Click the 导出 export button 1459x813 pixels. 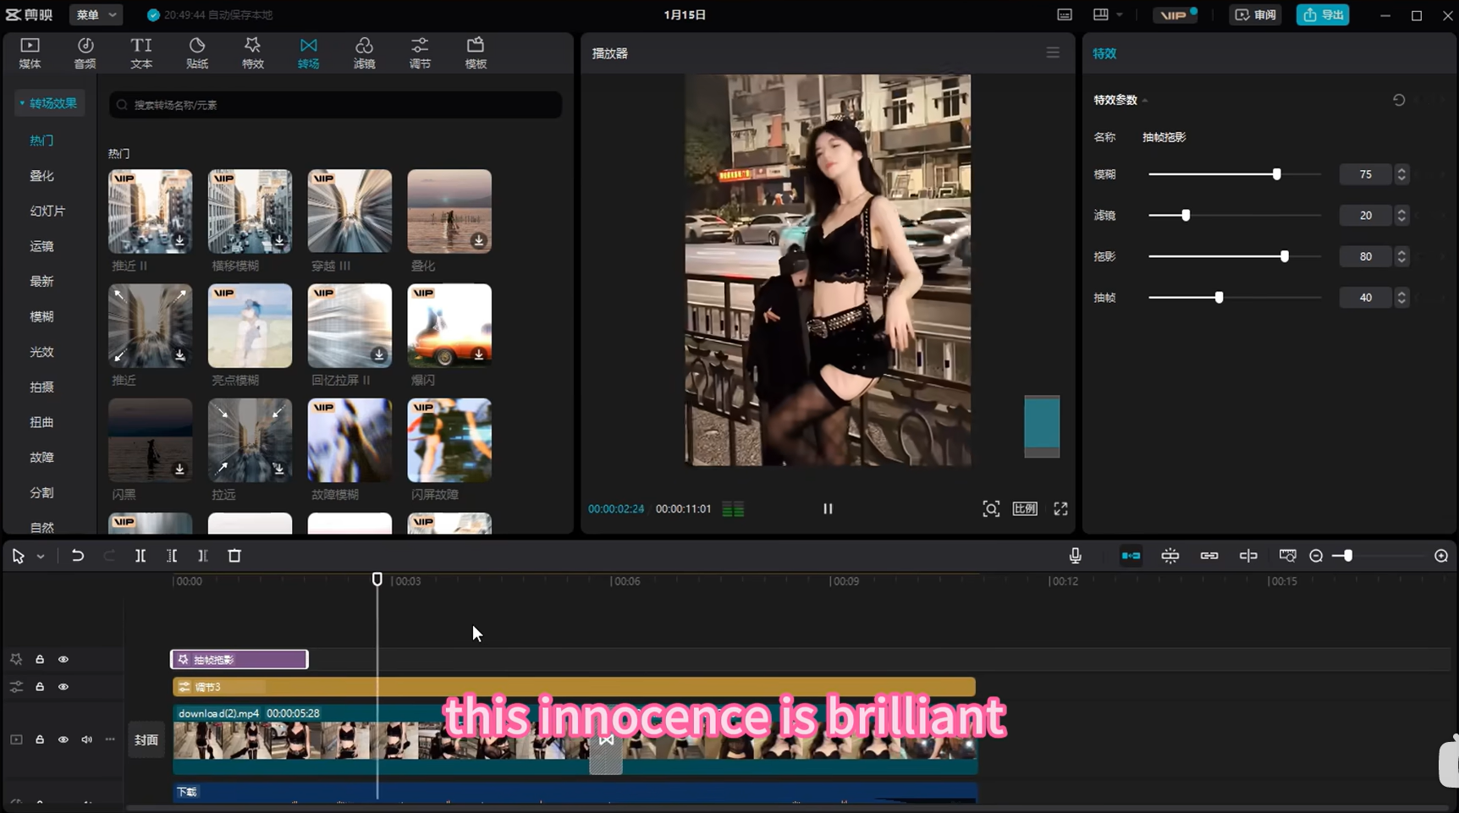1323,14
